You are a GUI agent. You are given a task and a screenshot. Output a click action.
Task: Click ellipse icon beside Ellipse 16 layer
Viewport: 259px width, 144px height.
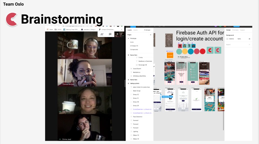pyautogui.click(x=131, y=139)
